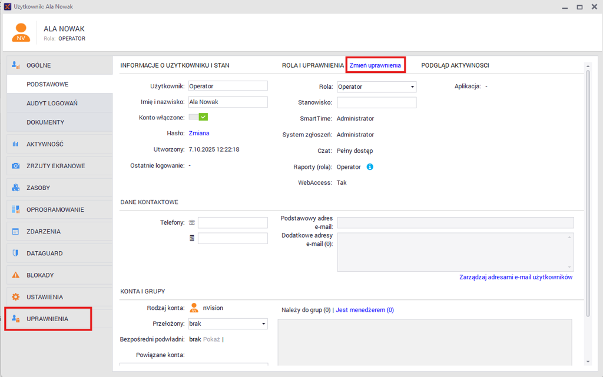Click the Aktywność bar chart icon

16,144
